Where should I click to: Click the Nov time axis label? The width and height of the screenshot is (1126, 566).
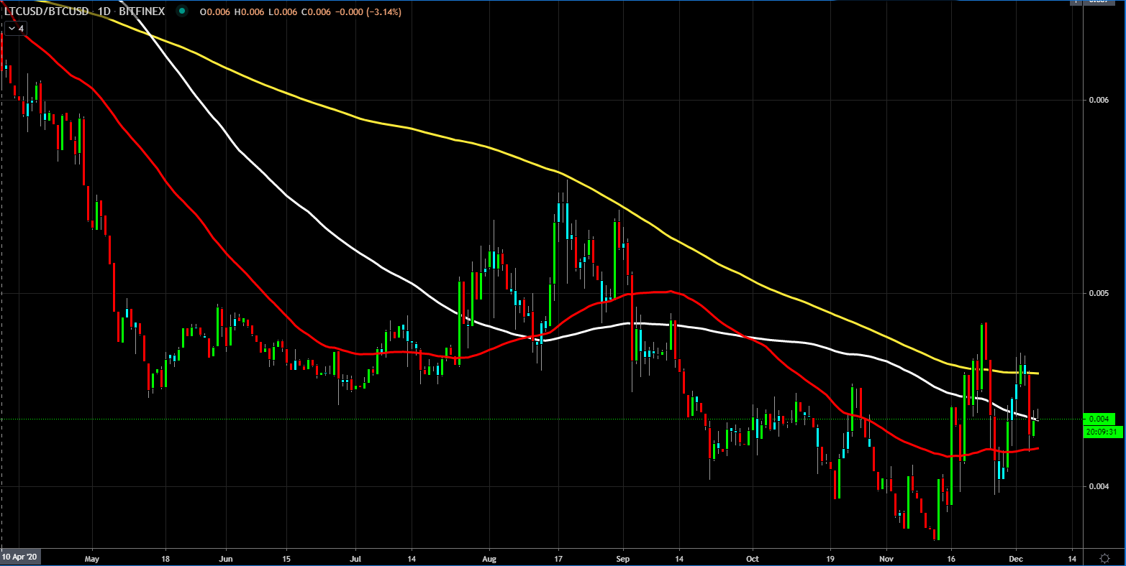coord(886,558)
